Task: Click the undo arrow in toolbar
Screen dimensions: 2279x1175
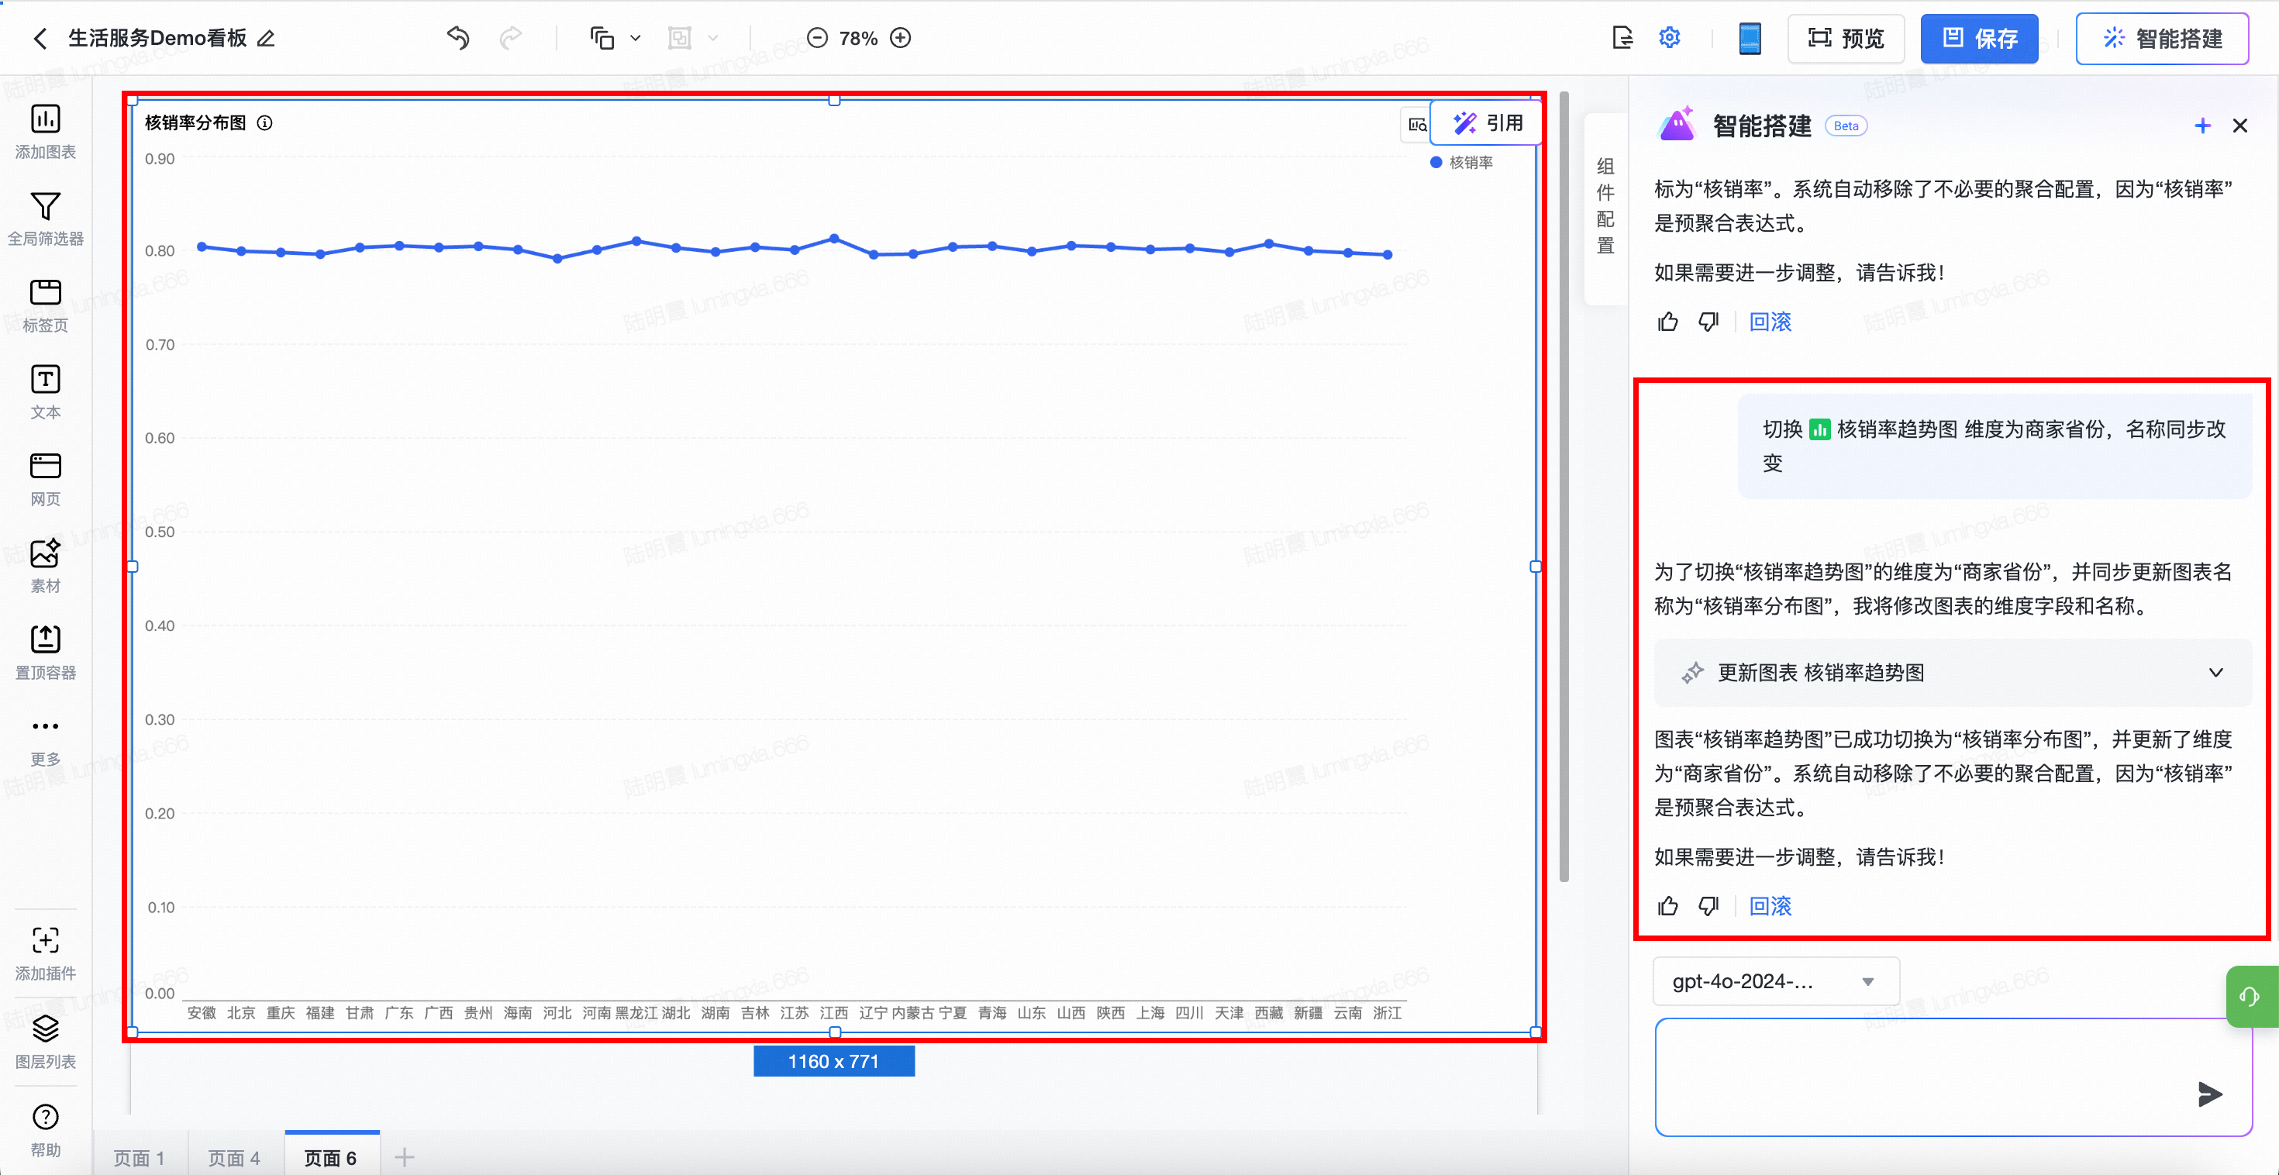Action: pos(457,38)
